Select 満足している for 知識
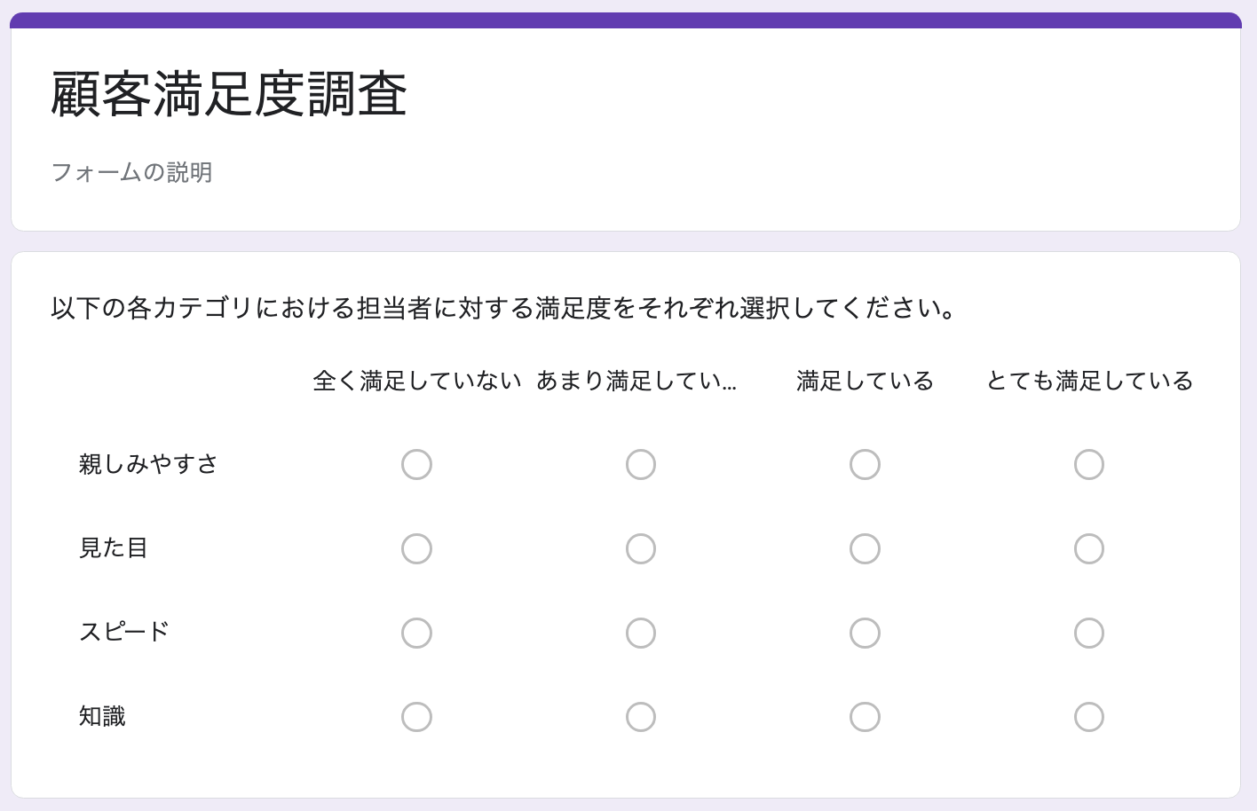Screen dimensions: 1257x811 pos(865,716)
